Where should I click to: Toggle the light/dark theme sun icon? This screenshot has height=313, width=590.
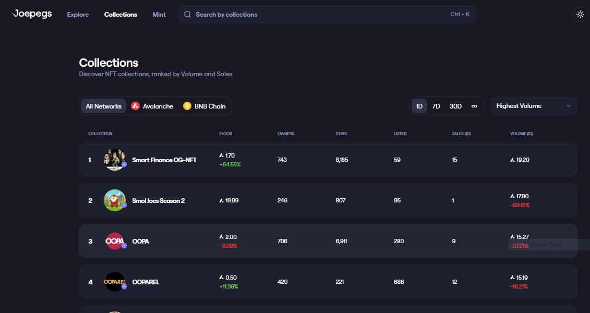[x=580, y=14]
